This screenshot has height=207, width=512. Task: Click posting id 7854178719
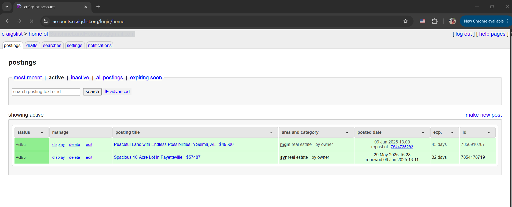coord(473,157)
